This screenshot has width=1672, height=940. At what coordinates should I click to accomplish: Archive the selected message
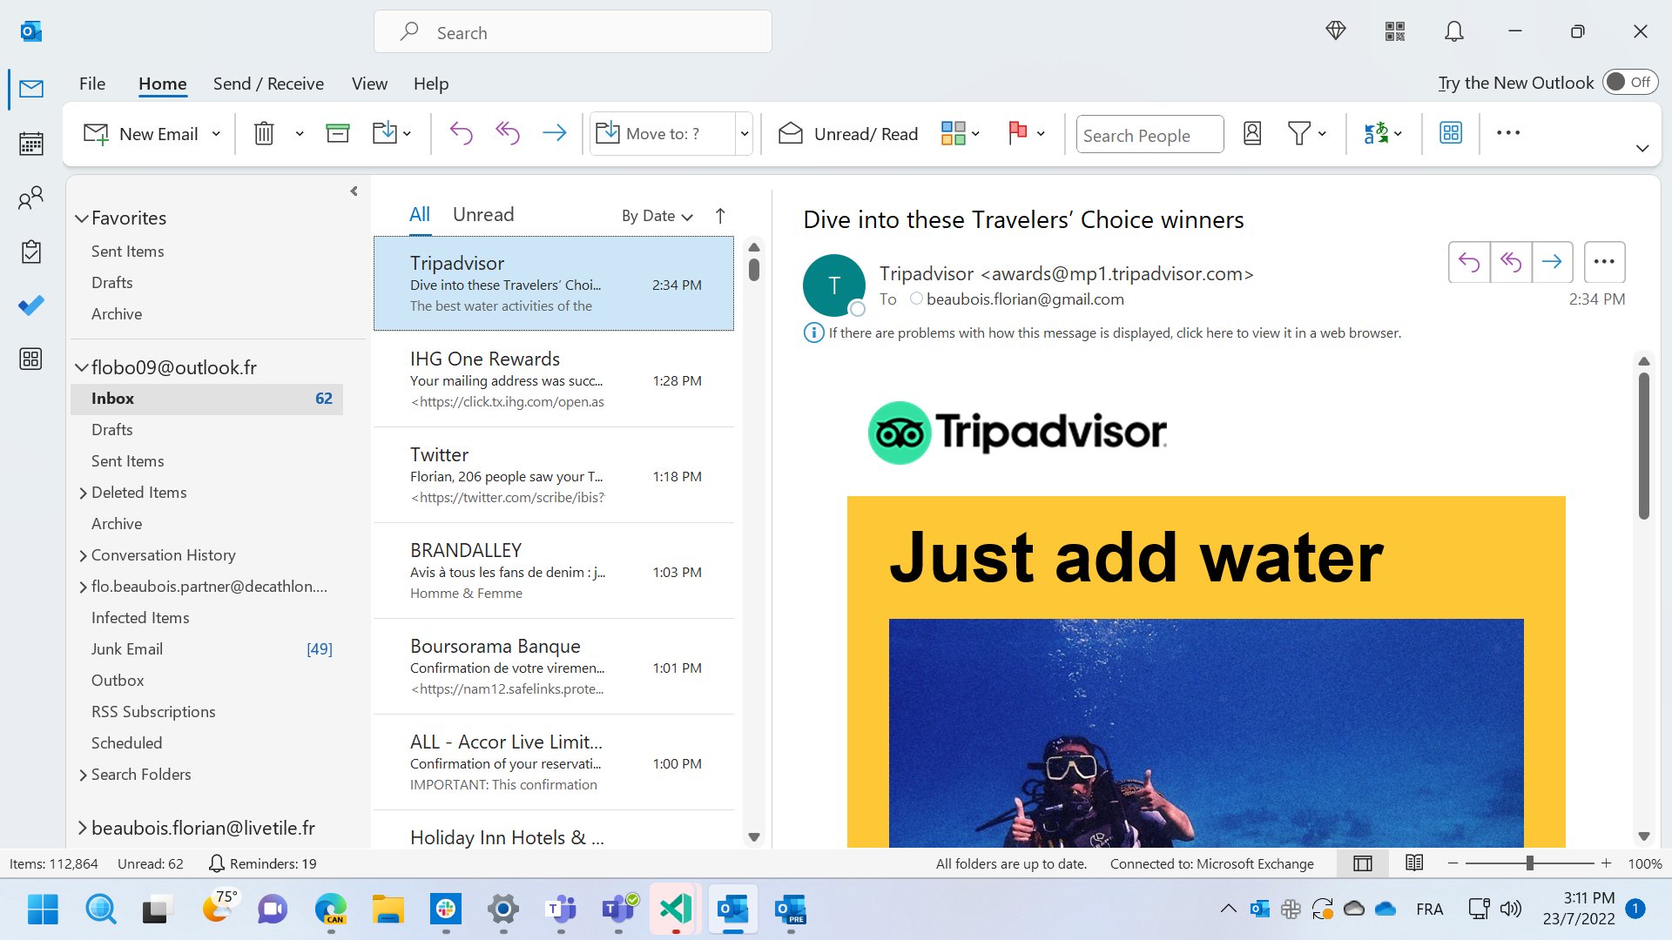(x=337, y=133)
